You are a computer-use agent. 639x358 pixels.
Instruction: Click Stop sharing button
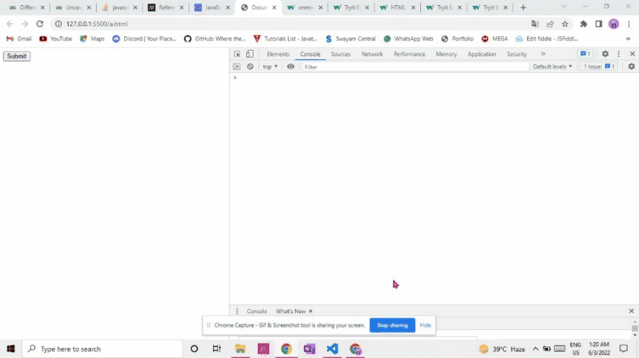coord(392,325)
